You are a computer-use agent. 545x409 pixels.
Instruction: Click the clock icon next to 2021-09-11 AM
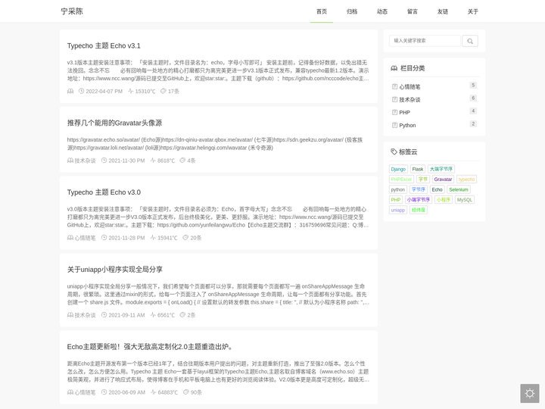(x=104, y=315)
